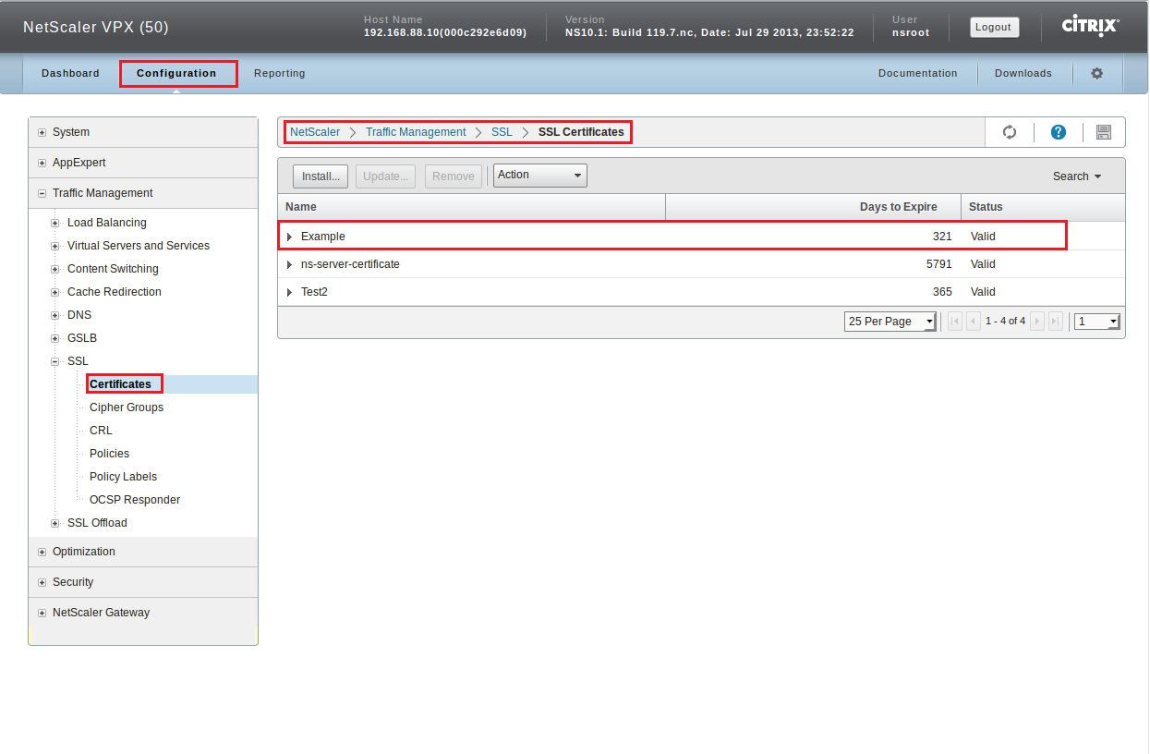
Task: Click the previous page arrow icon
Action: point(974,322)
